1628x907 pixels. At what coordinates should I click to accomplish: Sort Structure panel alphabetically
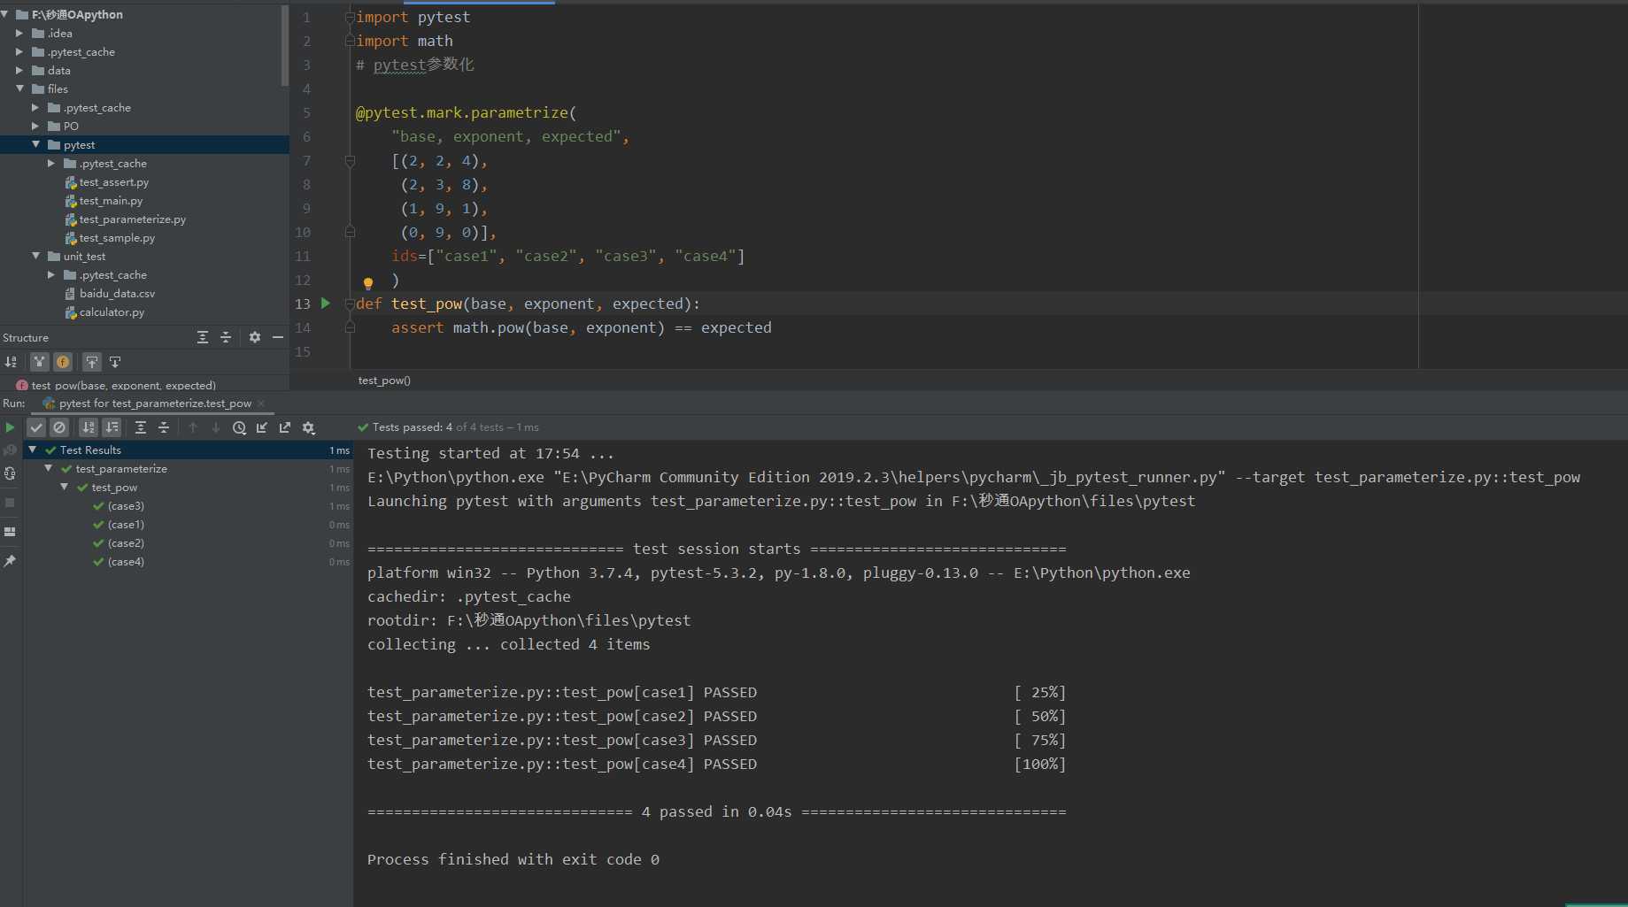[11, 362]
